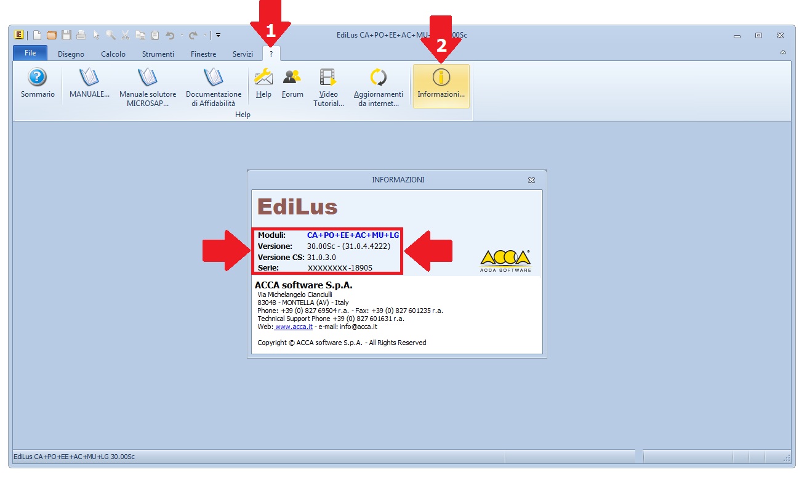Close the INFORMAZIONI dialog

click(531, 180)
